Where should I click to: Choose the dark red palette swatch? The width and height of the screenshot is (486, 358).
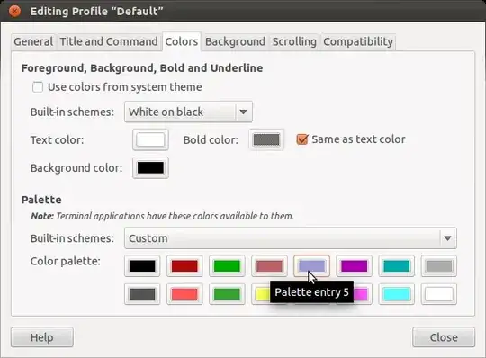184,266
